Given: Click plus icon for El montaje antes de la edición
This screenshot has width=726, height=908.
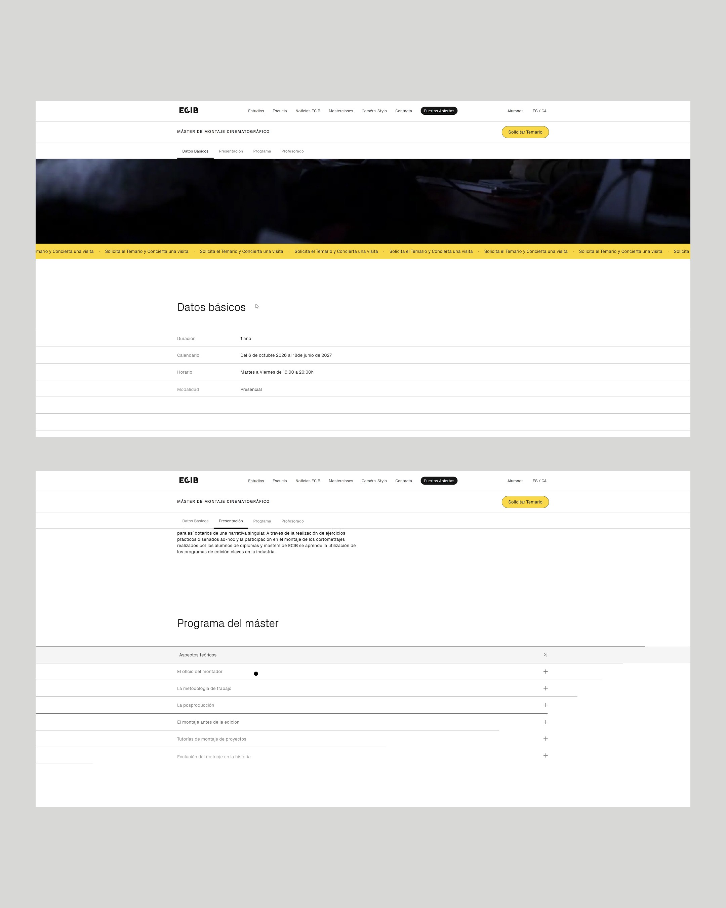Looking at the screenshot, I should click(x=546, y=722).
